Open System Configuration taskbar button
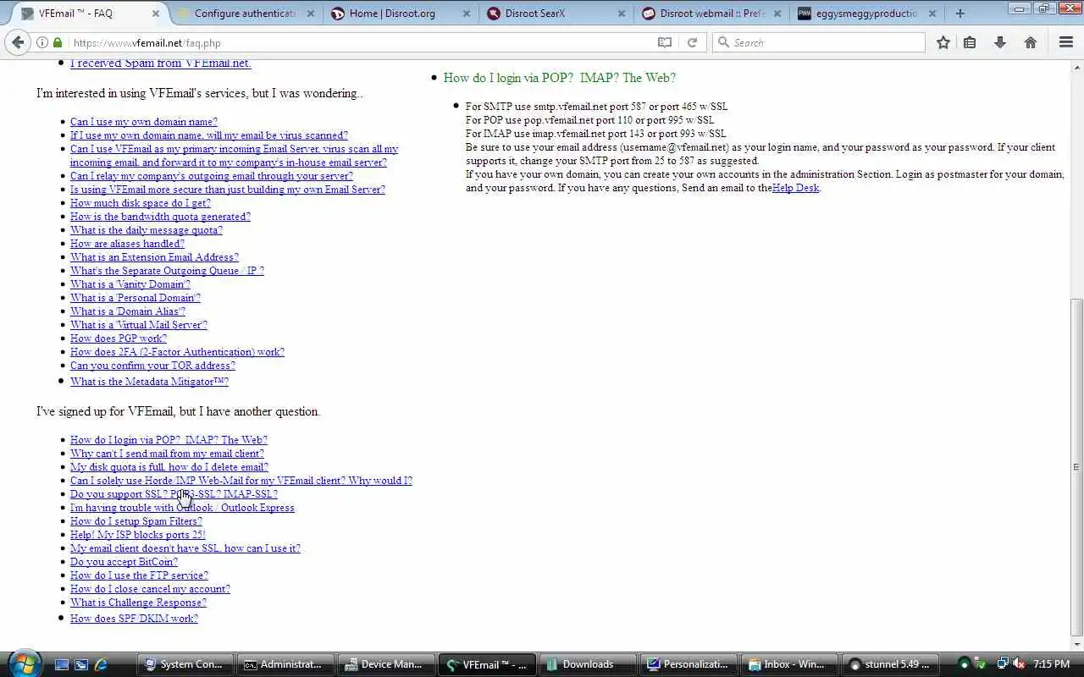 (184, 664)
